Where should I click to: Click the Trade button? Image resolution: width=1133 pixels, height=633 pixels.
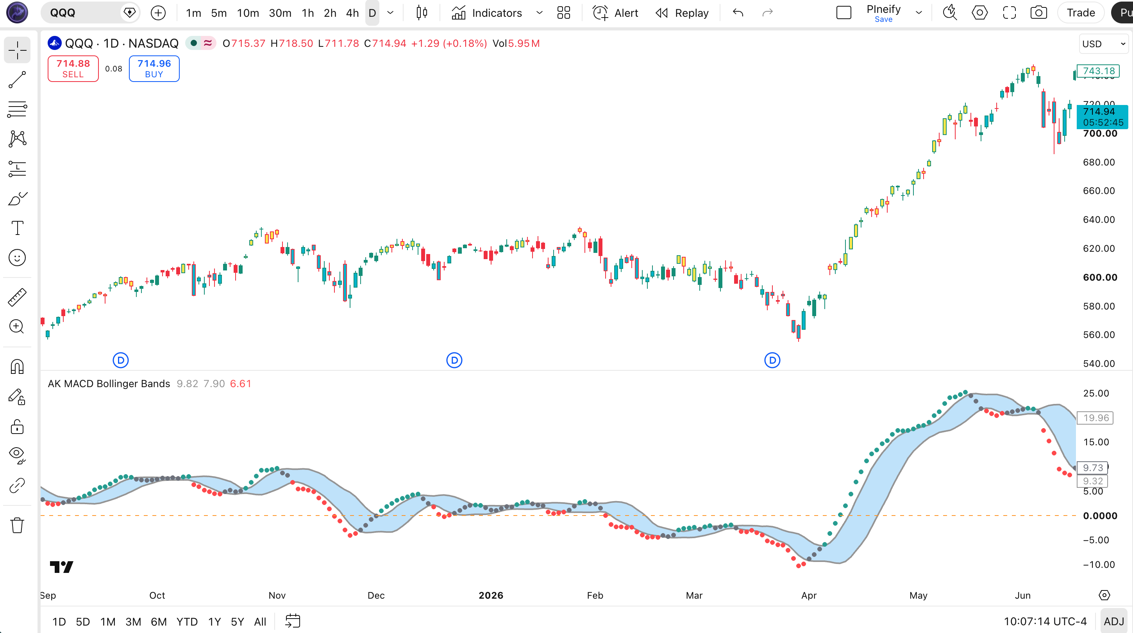(x=1081, y=13)
